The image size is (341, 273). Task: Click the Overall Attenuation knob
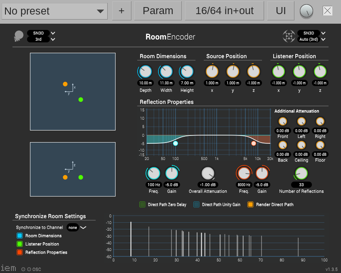pos(208,174)
